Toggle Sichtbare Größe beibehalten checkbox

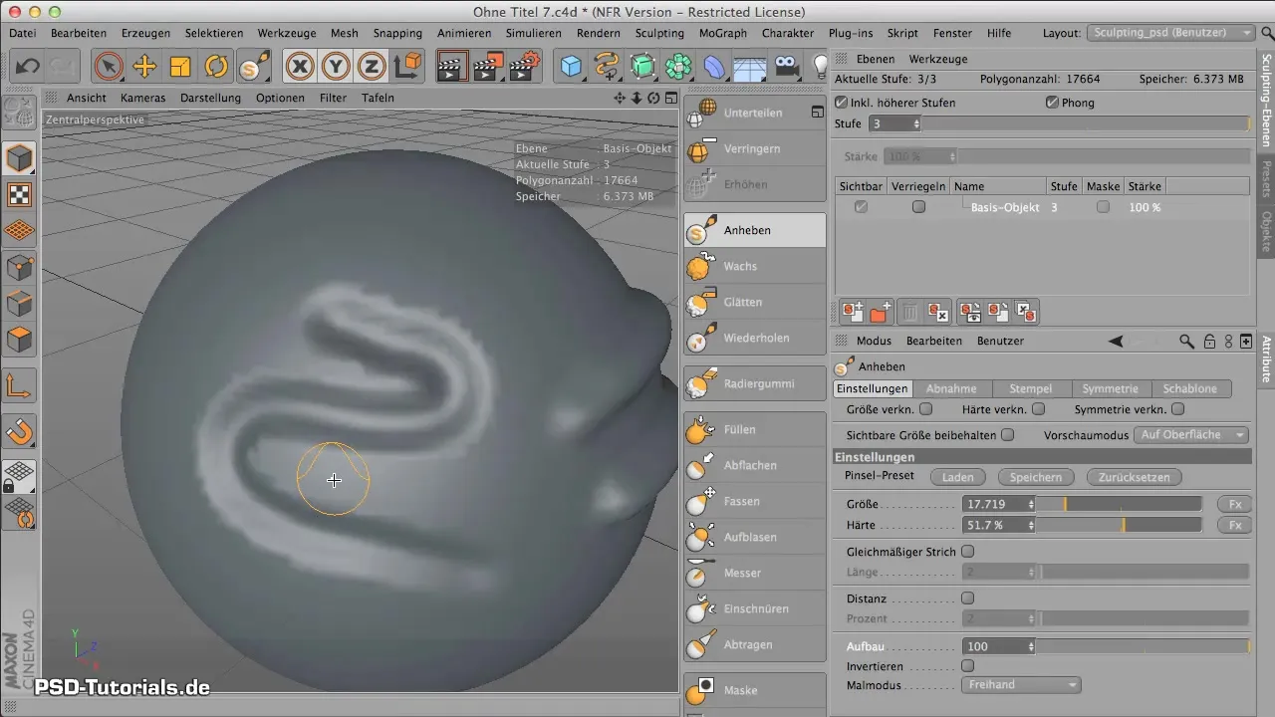1008,435
